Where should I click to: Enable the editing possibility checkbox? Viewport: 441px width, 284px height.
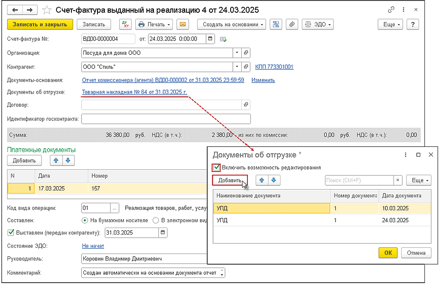click(x=216, y=168)
